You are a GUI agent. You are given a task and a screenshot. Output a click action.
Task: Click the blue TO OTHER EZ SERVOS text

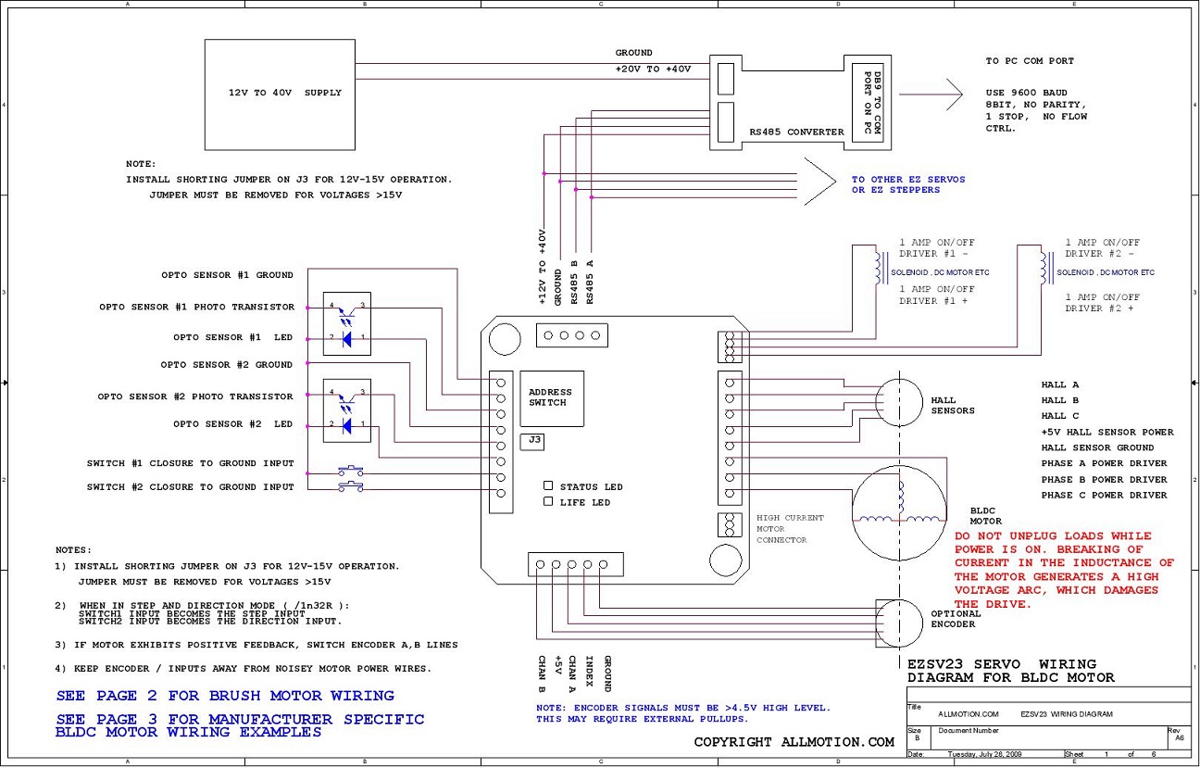click(x=908, y=184)
